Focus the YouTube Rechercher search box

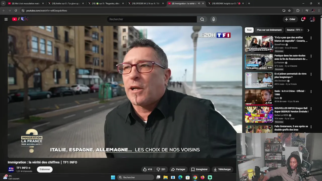click(x=152, y=19)
